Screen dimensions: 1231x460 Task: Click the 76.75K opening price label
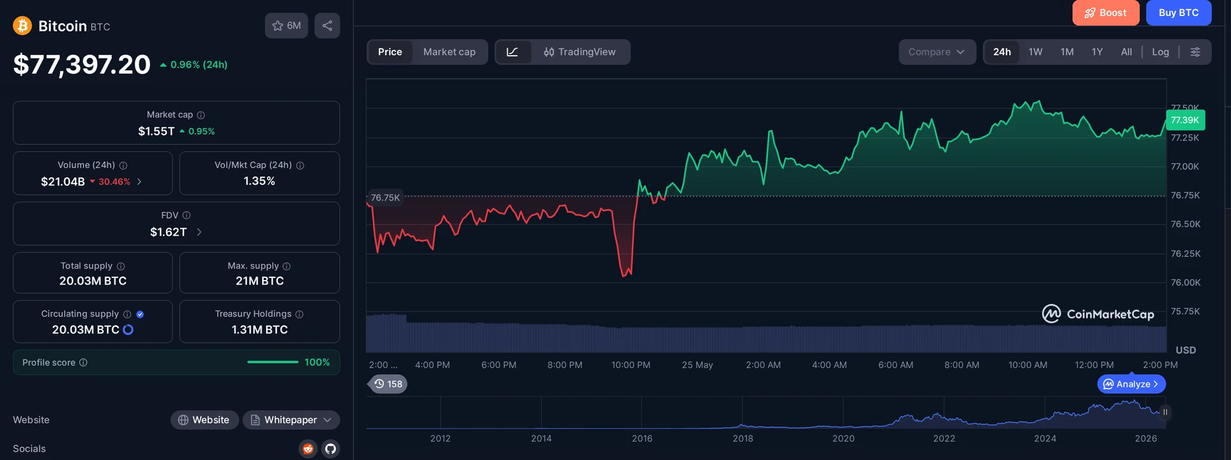(x=385, y=197)
